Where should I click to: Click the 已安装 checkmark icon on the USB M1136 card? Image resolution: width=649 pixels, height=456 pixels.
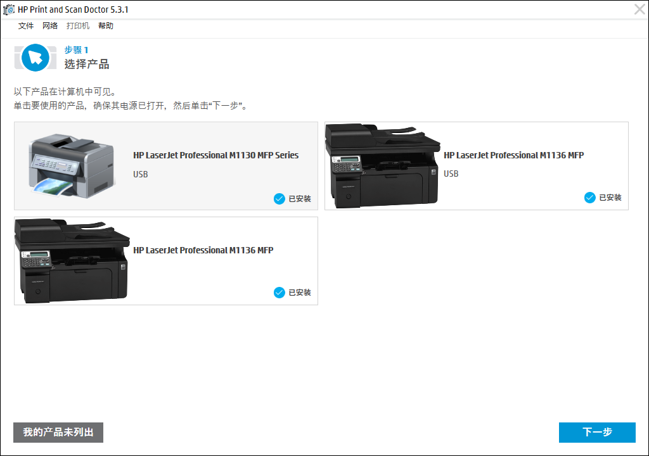click(590, 198)
